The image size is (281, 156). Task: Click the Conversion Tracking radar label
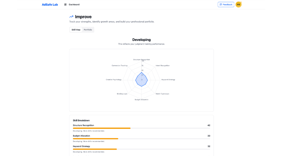120,66
